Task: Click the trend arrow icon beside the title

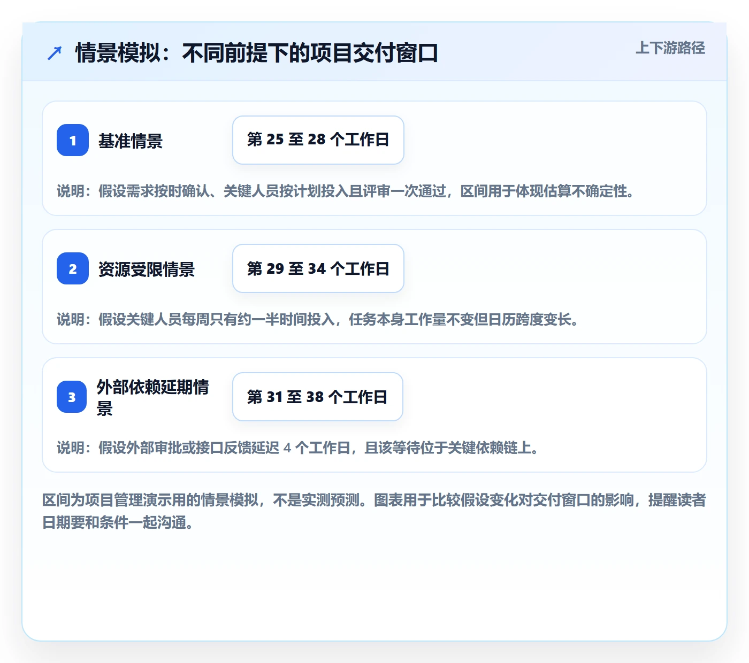Action: click(55, 53)
